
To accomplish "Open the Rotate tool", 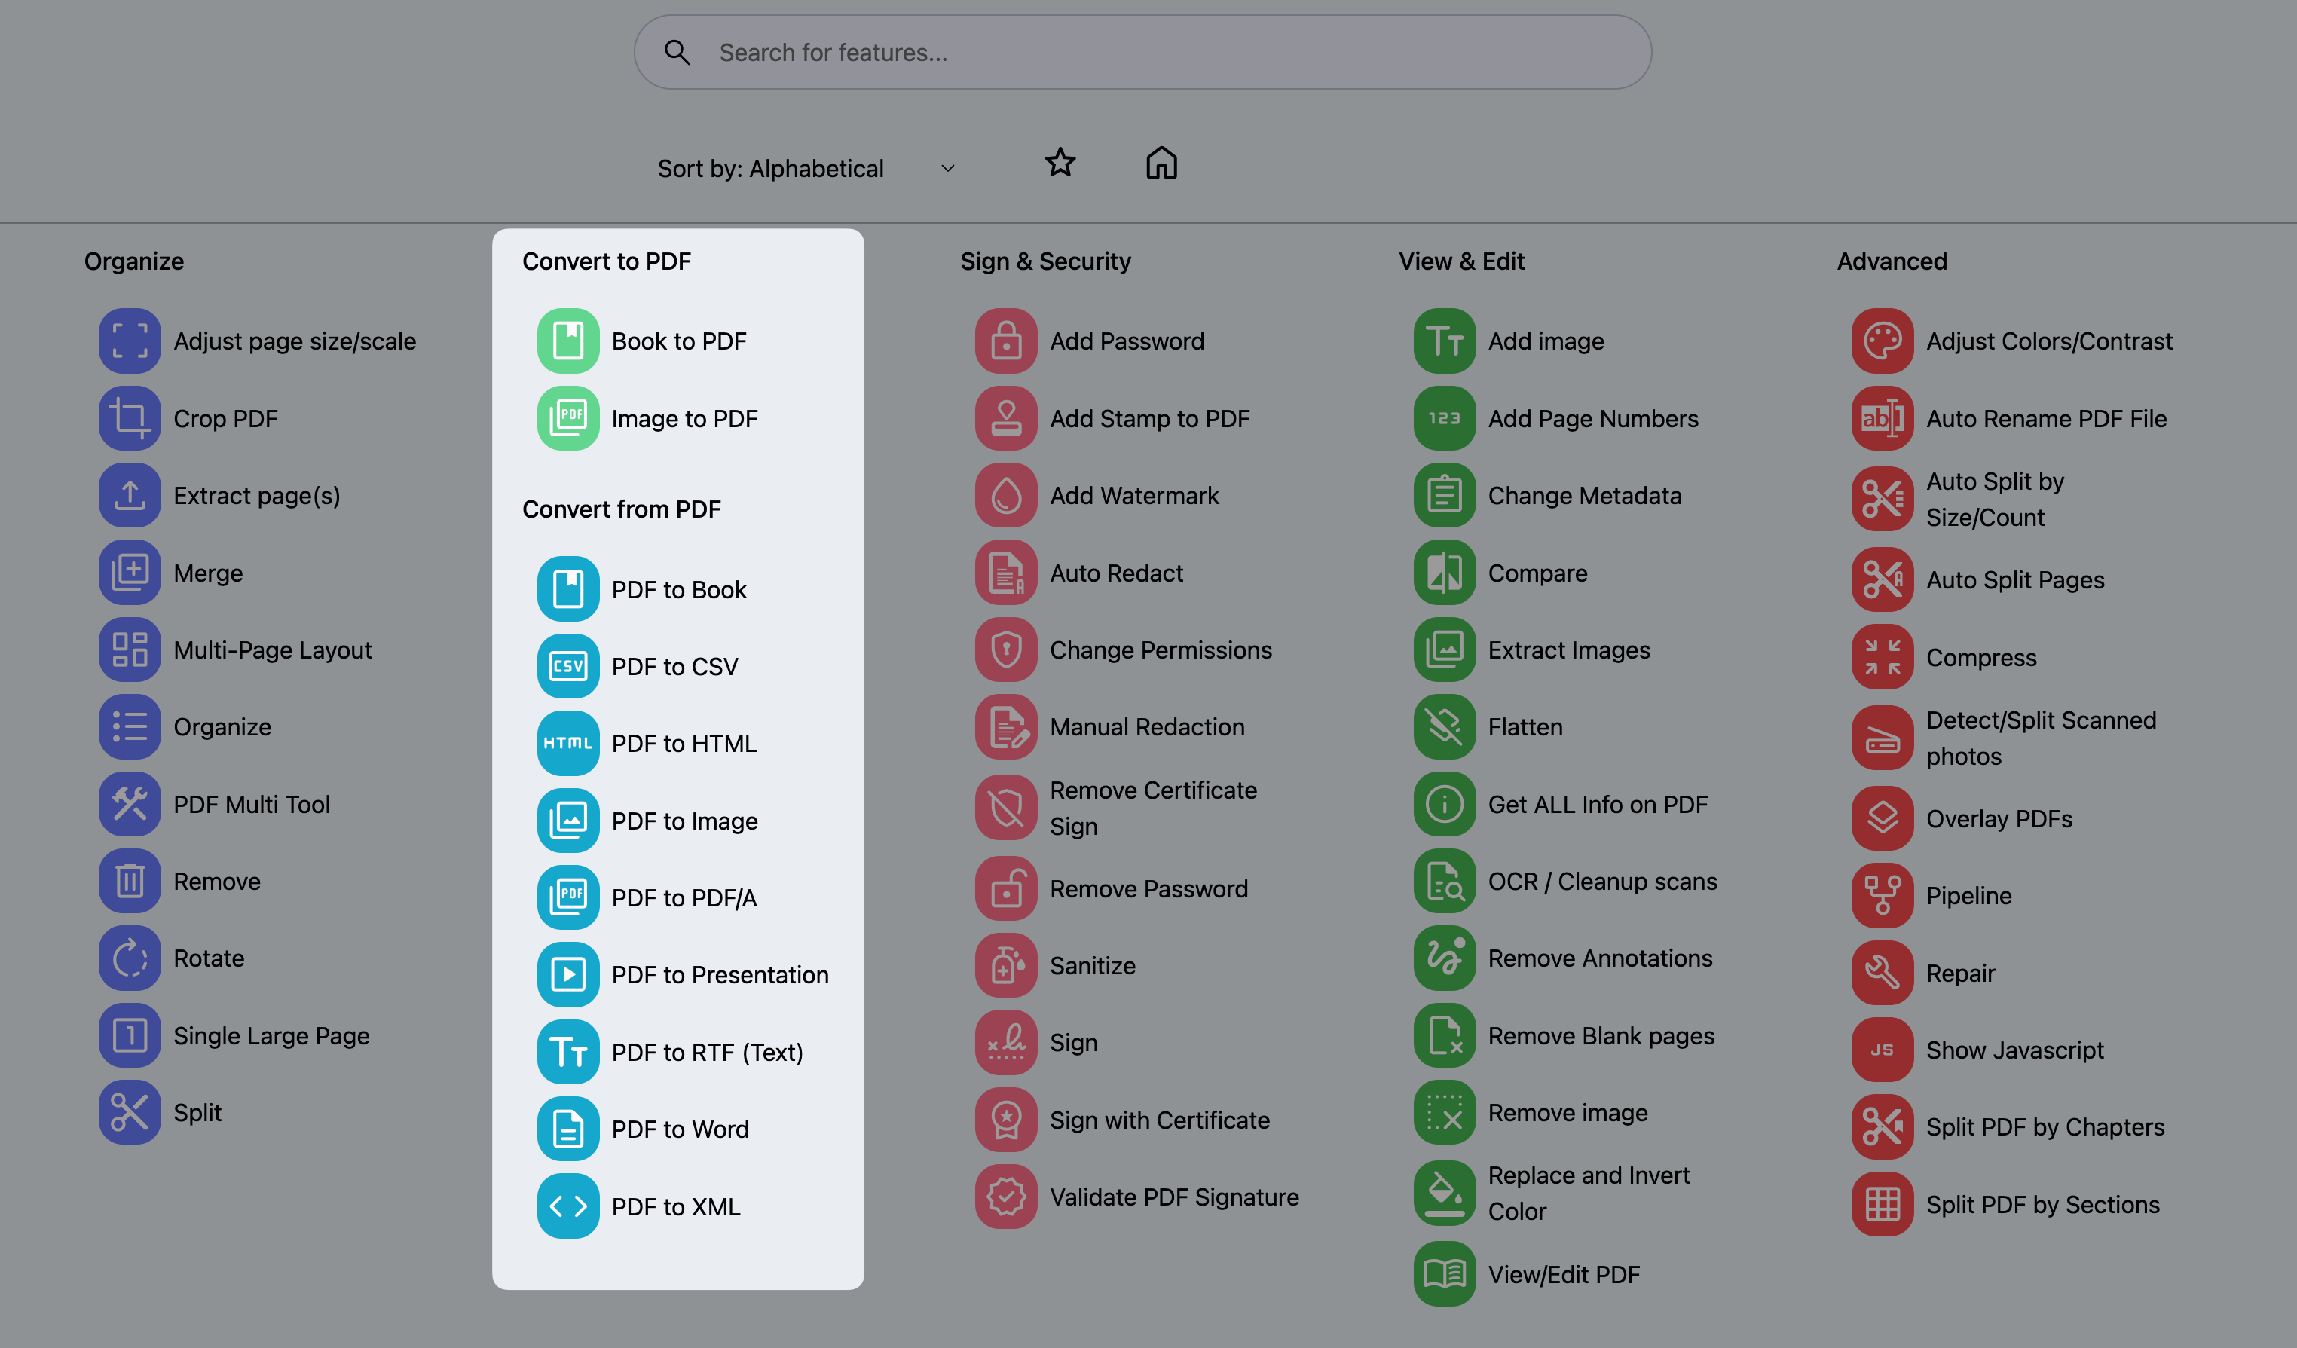I will pyautogui.click(x=209, y=958).
